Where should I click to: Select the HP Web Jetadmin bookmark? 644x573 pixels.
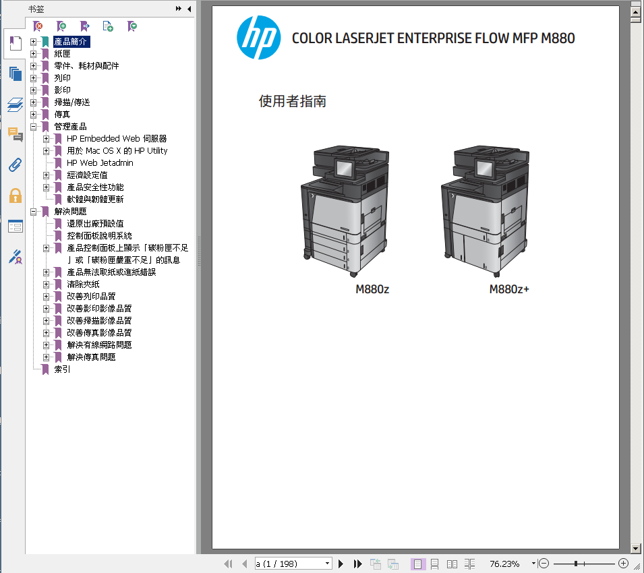pyautogui.click(x=100, y=163)
